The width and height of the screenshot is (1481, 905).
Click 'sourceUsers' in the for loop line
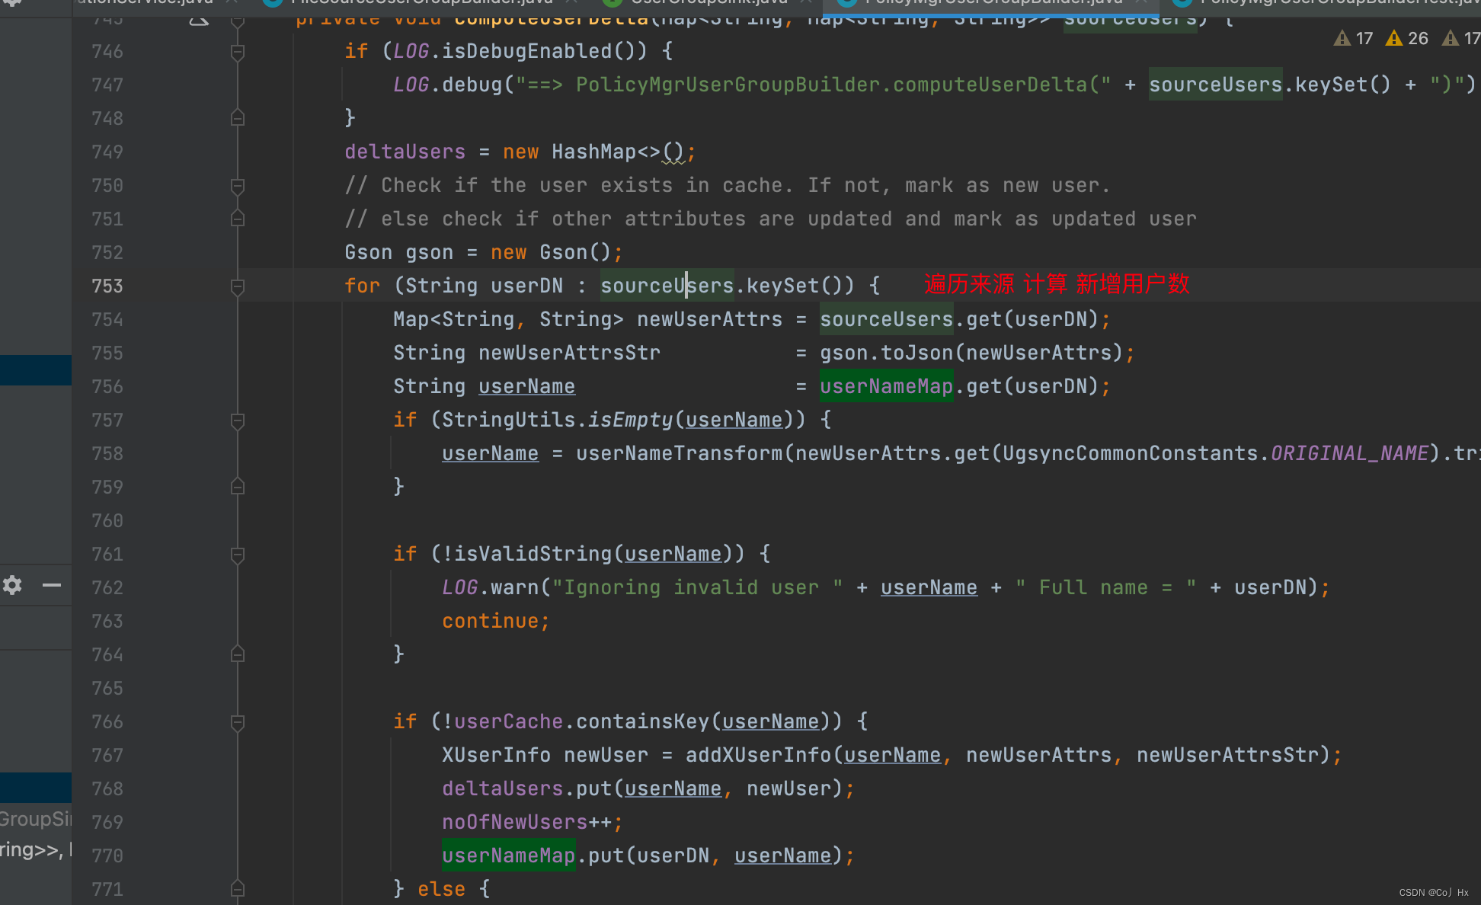click(667, 286)
